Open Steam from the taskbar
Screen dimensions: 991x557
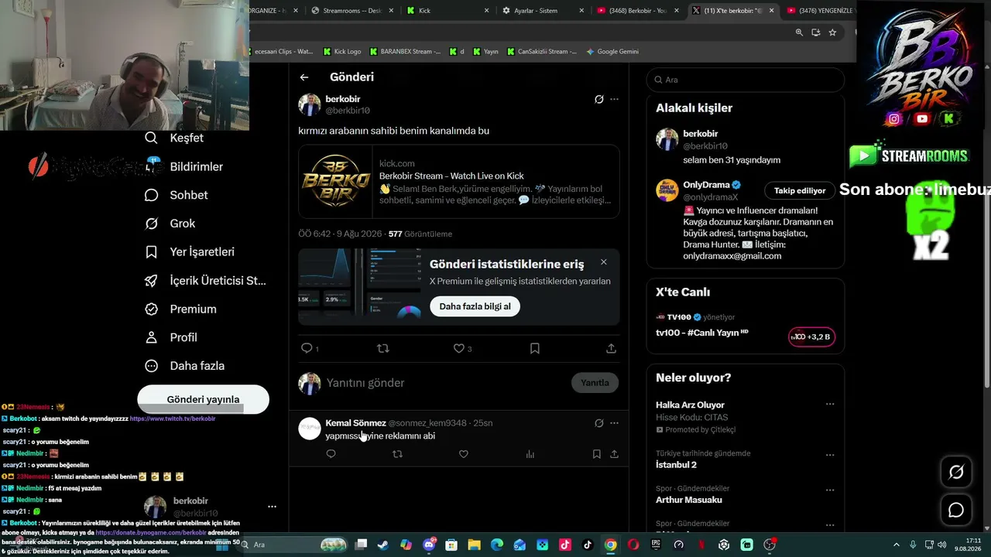tap(383, 545)
